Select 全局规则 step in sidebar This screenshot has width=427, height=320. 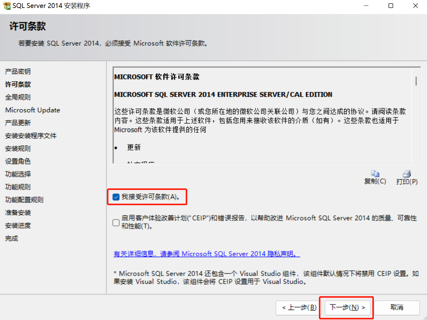click(18, 97)
